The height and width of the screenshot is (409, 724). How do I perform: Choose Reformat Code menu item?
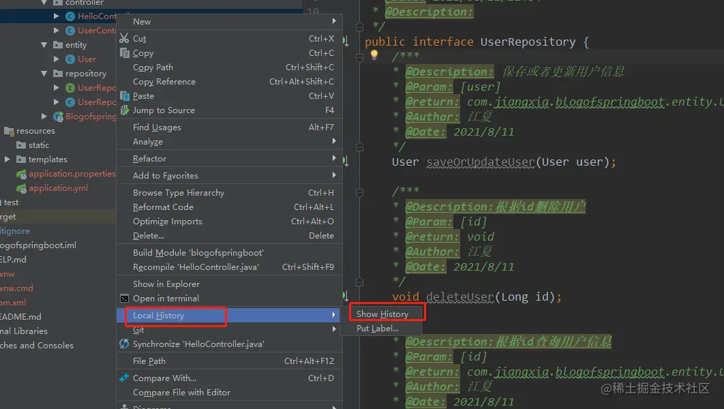(x=229, y=207)
